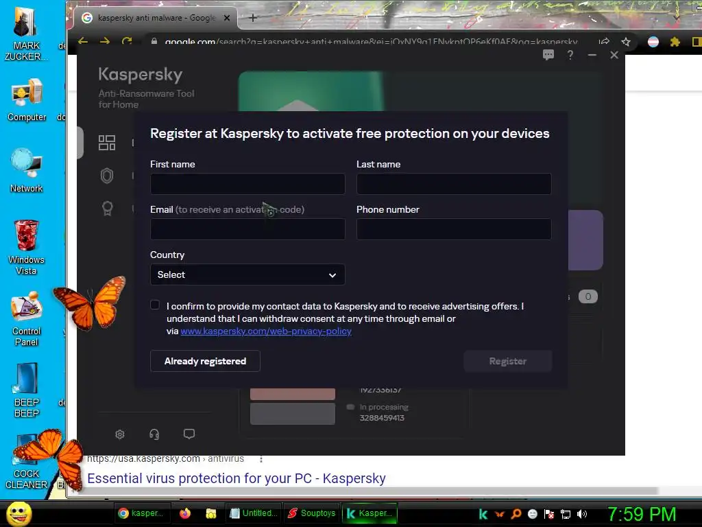Launch Firefox from taskbar
The height and width of the screenshot is (527, 702).
[185, 513]
